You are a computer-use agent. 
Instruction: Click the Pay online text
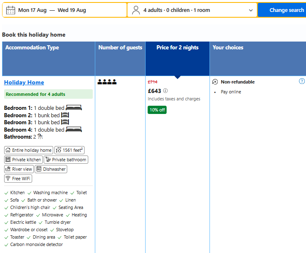pos(231,92)
